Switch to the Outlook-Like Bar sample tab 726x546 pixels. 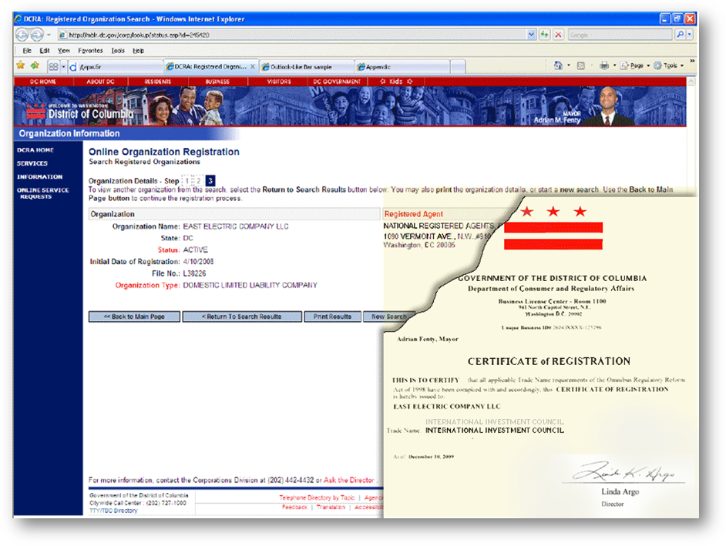click(306, 67)
